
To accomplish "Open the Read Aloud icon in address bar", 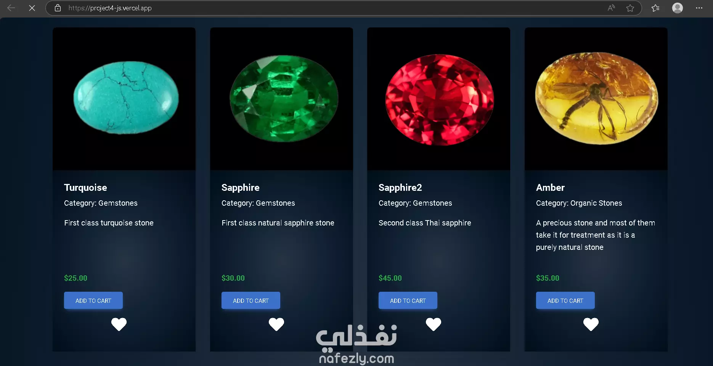I will [611, 8].
